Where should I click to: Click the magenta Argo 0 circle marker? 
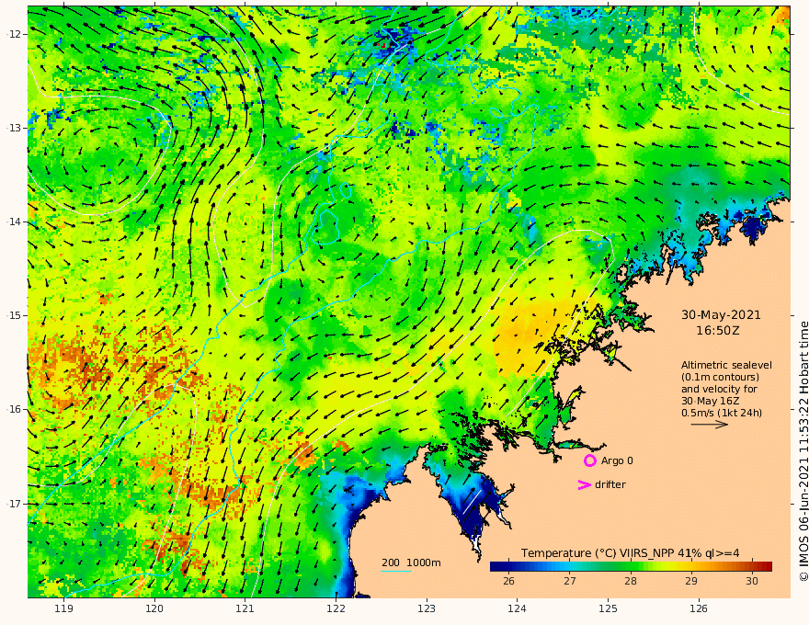click(x=589, y=460)
